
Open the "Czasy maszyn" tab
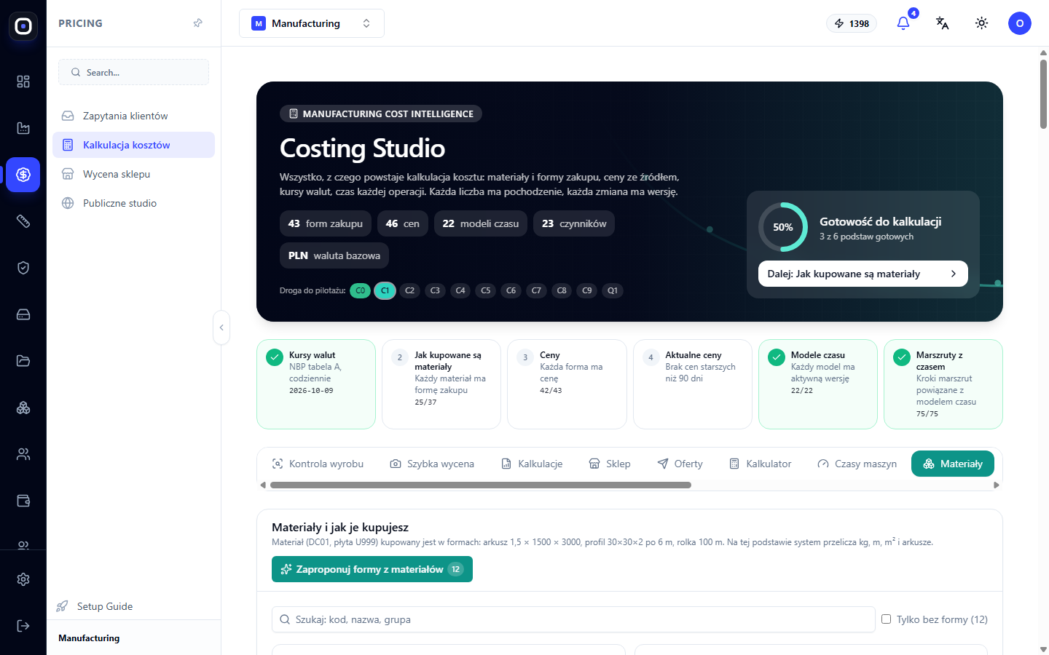point(857,464)
